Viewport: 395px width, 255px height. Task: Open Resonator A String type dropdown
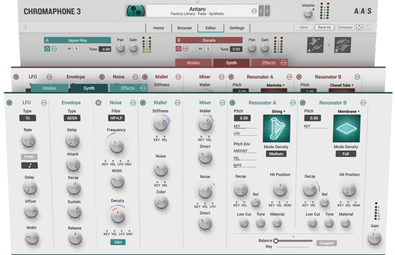coord(278,111)
